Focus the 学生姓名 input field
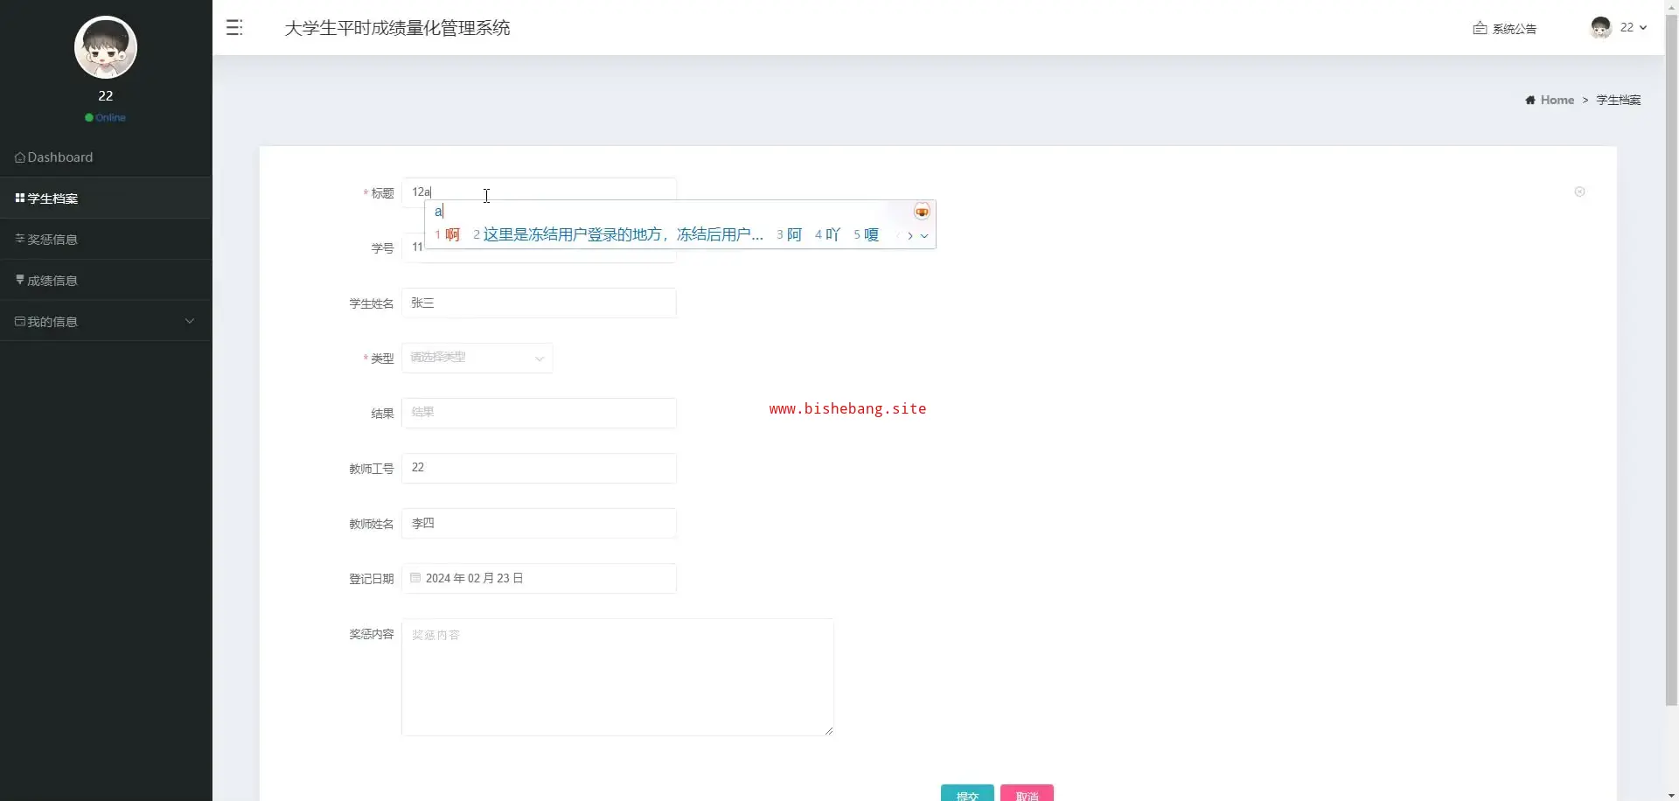 (539, 303)
